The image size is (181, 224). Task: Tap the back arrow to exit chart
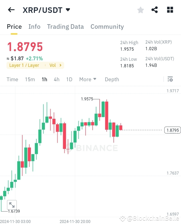click(11, 10)
